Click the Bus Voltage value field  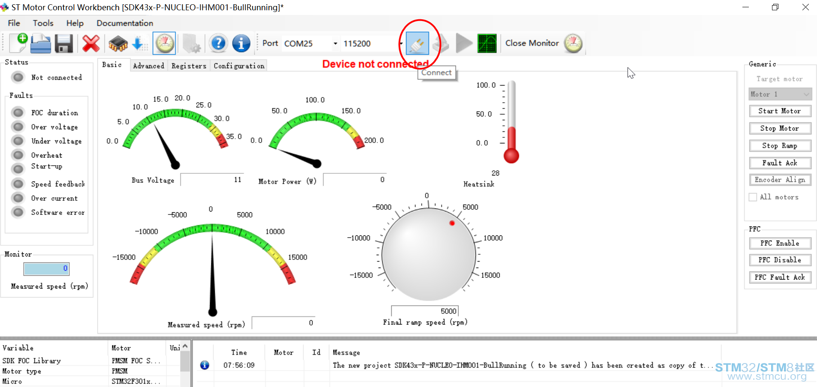click(x=212, y=180)
